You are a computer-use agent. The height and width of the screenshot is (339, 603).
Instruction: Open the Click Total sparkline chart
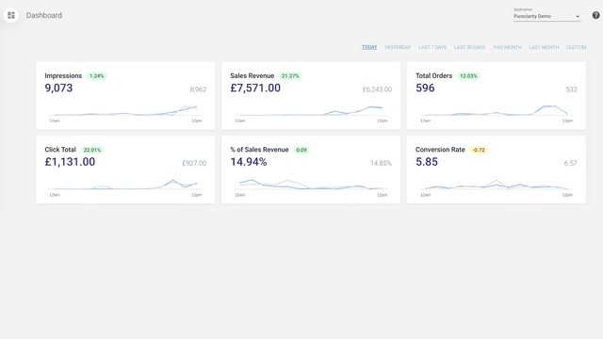pyautogui.click(x=125, y=186)
